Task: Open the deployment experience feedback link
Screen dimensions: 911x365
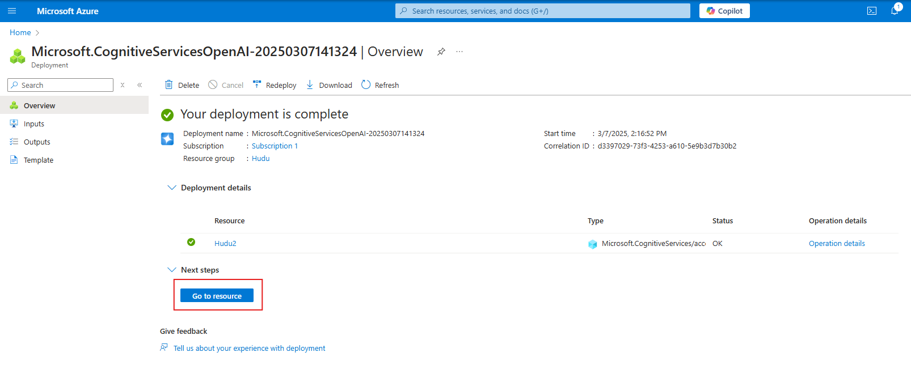Action: click(x=250, y=348)
